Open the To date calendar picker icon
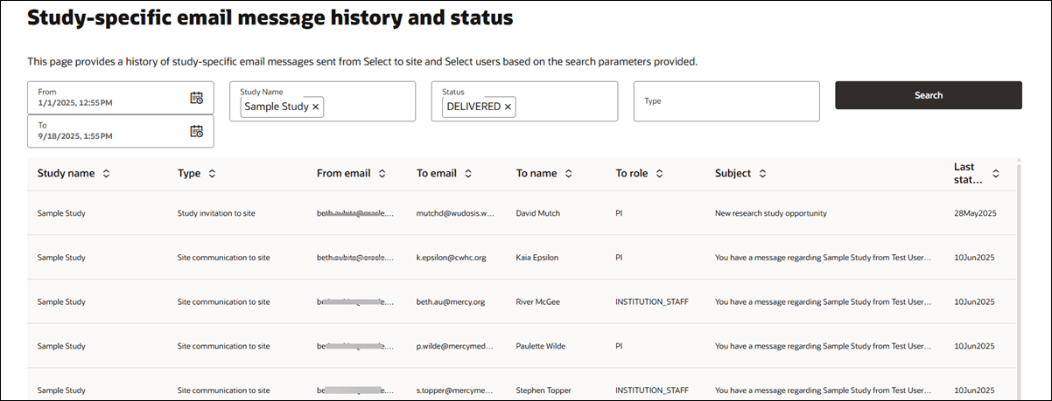This screenshot has width=1052, height=401. 197,131
